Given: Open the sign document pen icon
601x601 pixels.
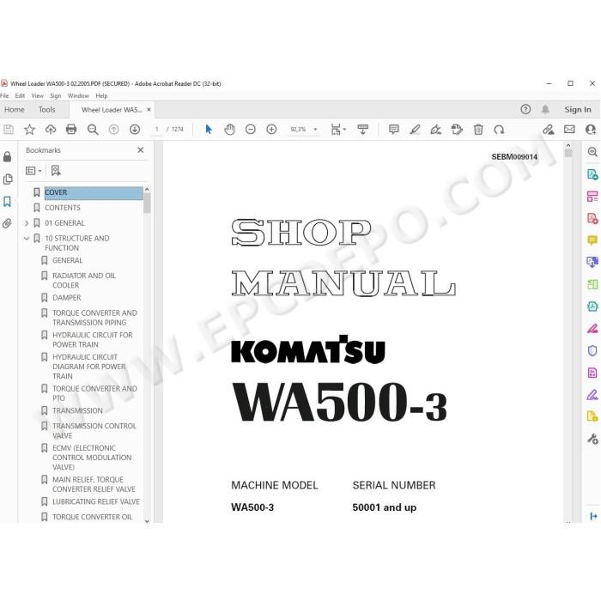Looking at the screenshot, I should point(436,130).
